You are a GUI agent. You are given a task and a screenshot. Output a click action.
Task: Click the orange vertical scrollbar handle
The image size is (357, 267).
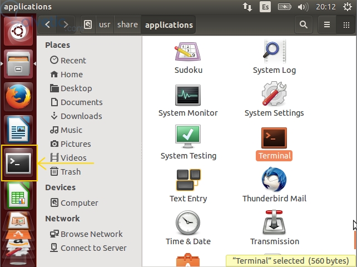(x=355, y=240)
